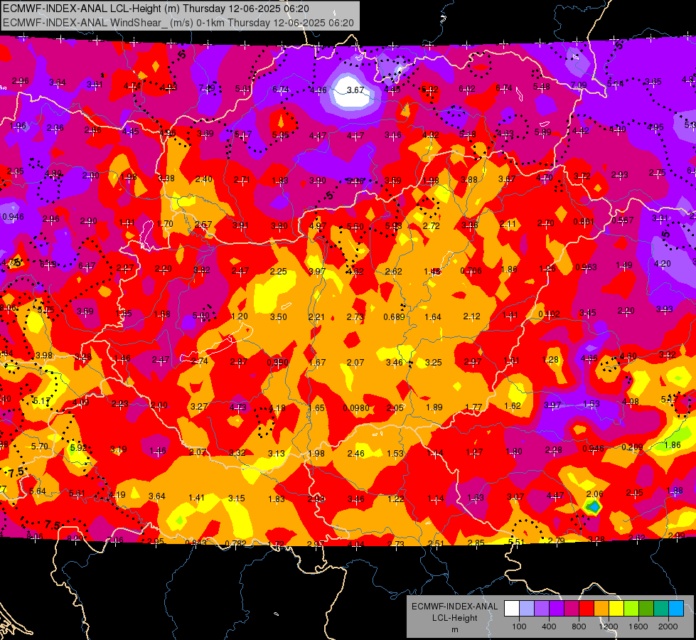Click the light violet swatch left of the 400 tick
Screen dimensions: 696x640
pos(542,609)
